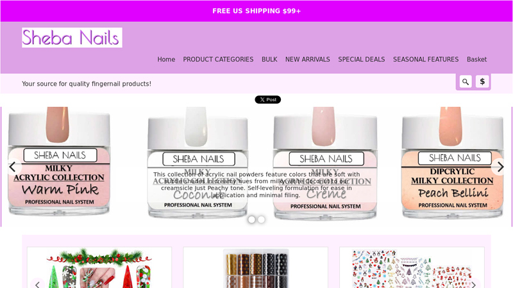Select the first slide indicator dot
513x288 pixels.
coord(251,220)
